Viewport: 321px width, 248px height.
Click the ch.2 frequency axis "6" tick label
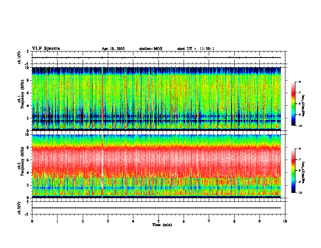tap(28, 160)
